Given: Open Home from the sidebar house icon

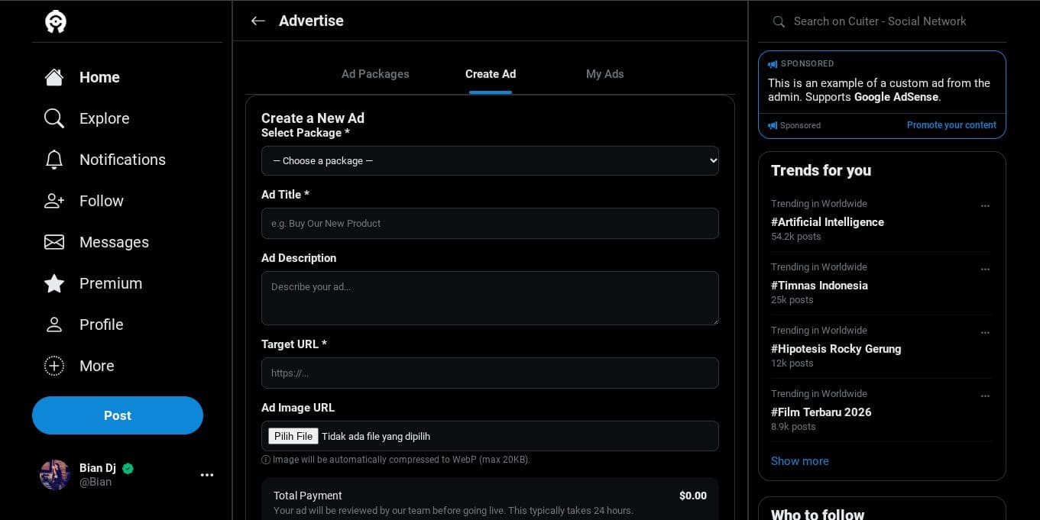Looking at the screenshot, I should [54, 77].
